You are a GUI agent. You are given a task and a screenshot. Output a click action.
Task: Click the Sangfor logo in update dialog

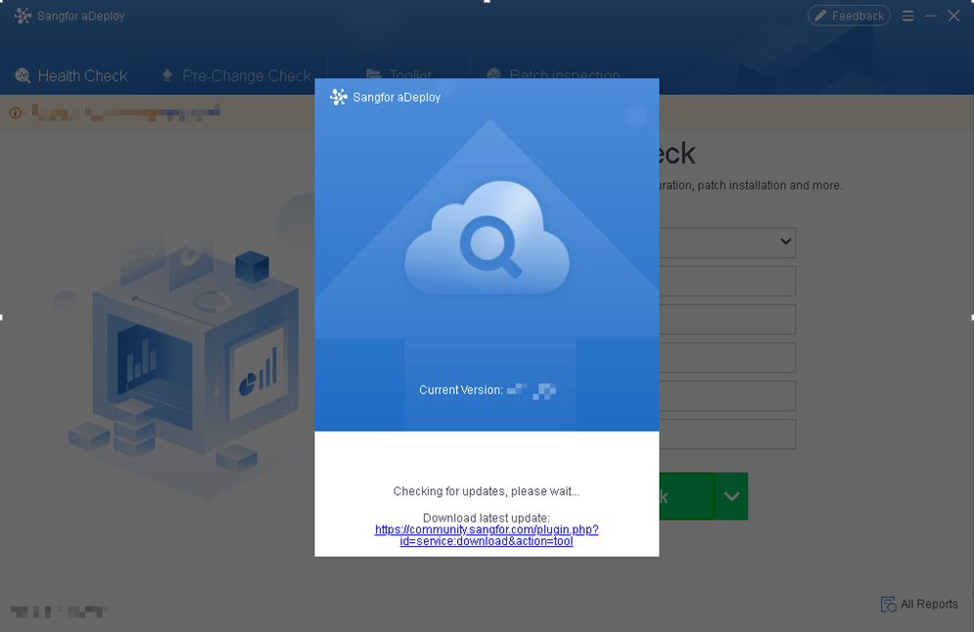(339, 97)
